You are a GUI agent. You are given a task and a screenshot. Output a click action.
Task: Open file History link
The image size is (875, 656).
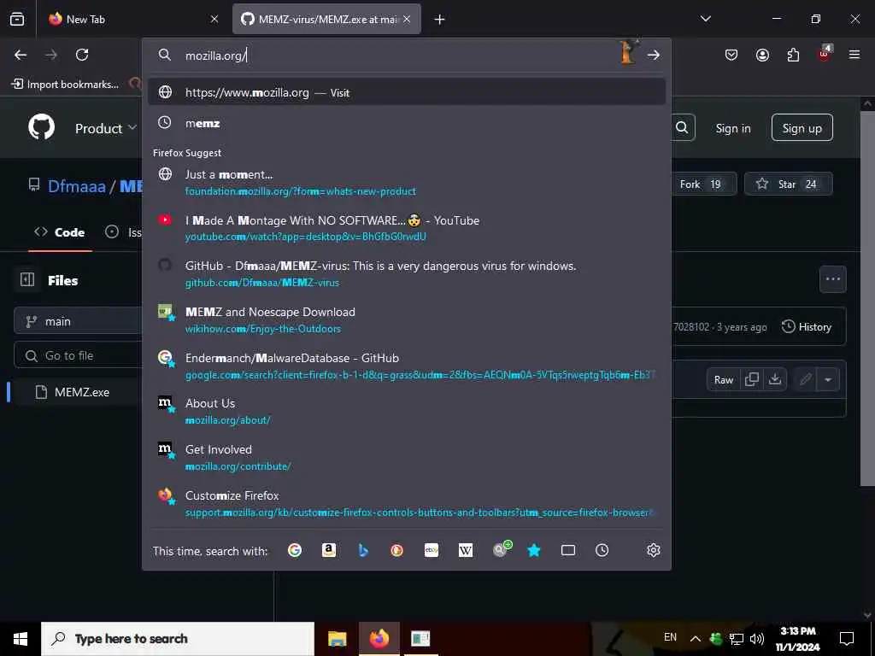pos(807,327)
